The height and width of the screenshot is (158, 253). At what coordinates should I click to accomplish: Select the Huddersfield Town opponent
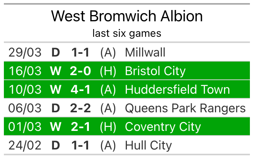coord(177,89)
